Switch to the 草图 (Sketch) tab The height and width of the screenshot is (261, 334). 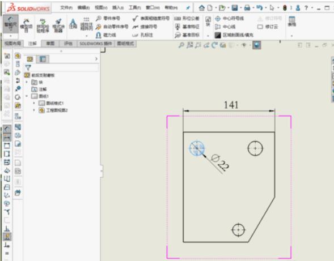click(50, 44)
